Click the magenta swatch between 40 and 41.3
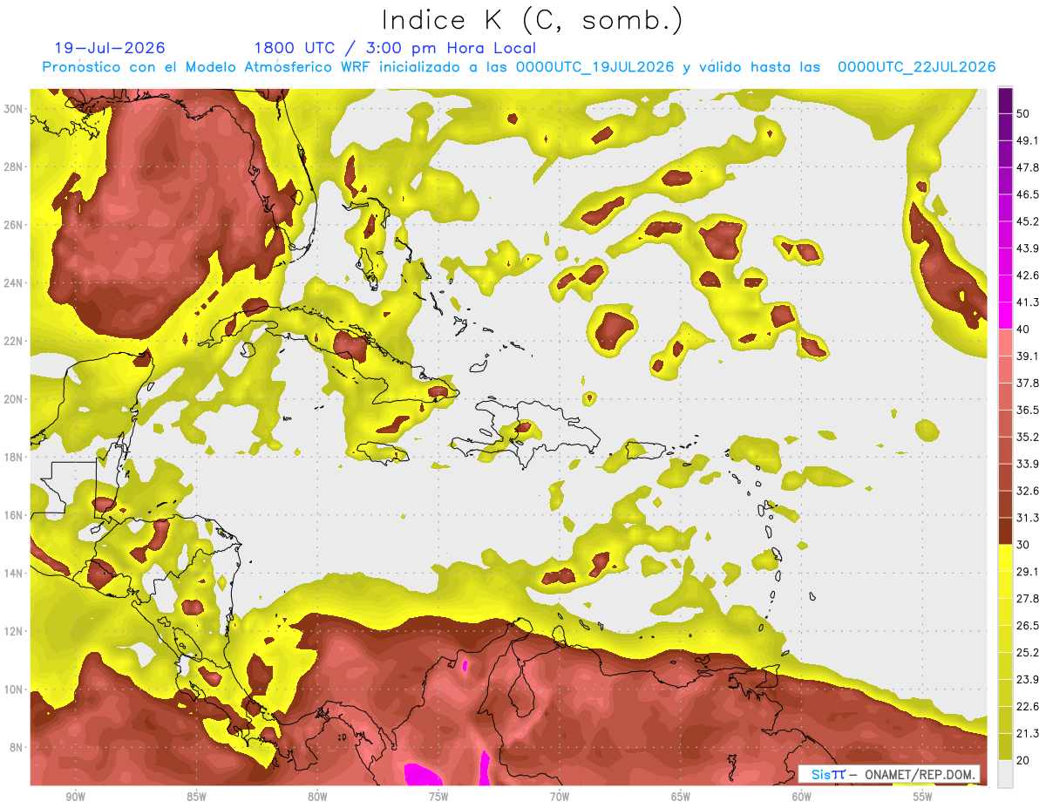The height and width of the screenshot is (808, 1046). pyautogui.click(x=1005, y=316)
